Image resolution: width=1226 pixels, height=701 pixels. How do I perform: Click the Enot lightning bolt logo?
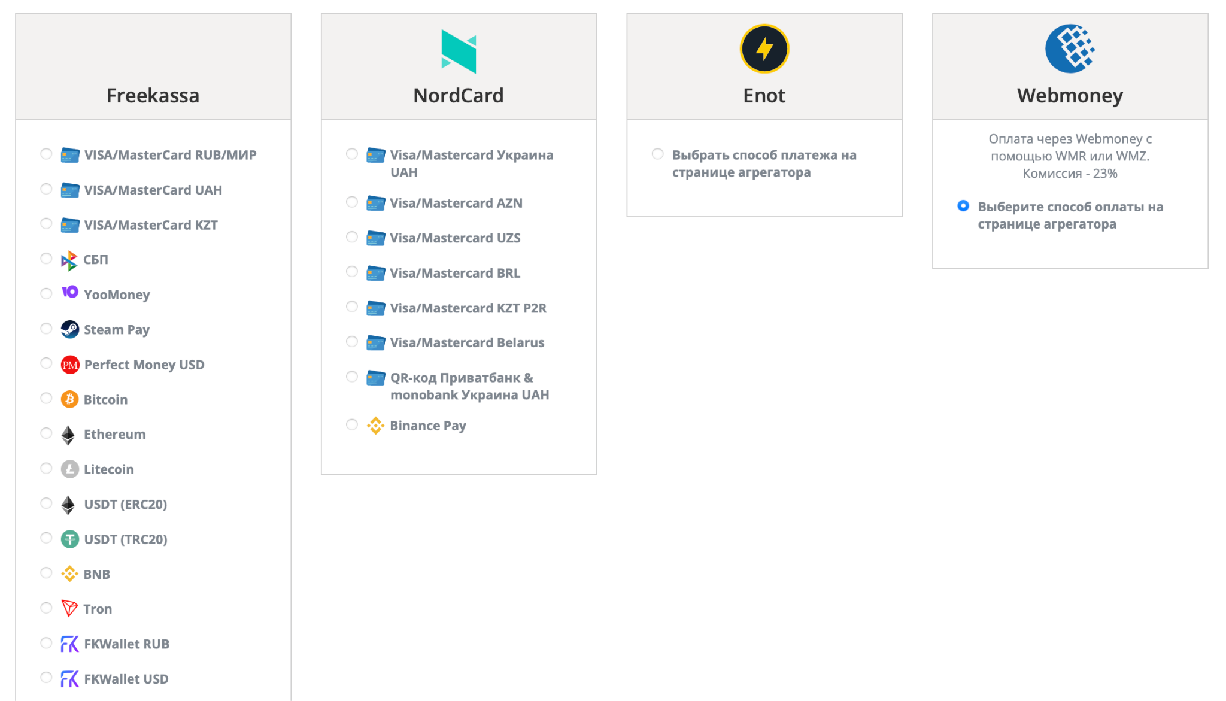click(764, 48)
